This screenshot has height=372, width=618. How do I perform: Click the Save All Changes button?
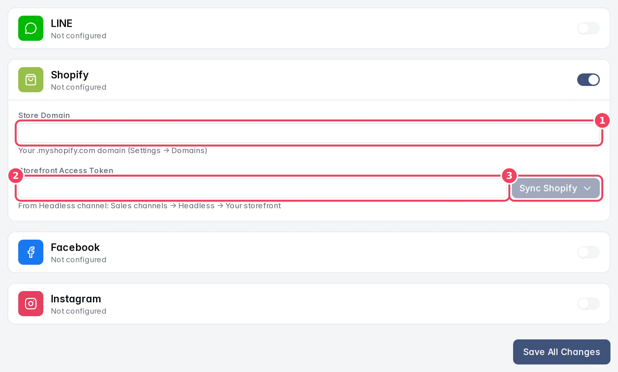561,352
